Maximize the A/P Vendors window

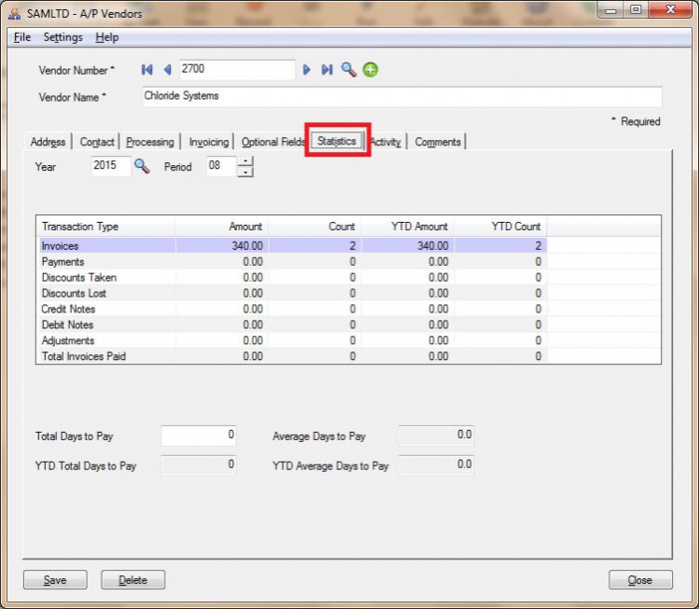636,10
